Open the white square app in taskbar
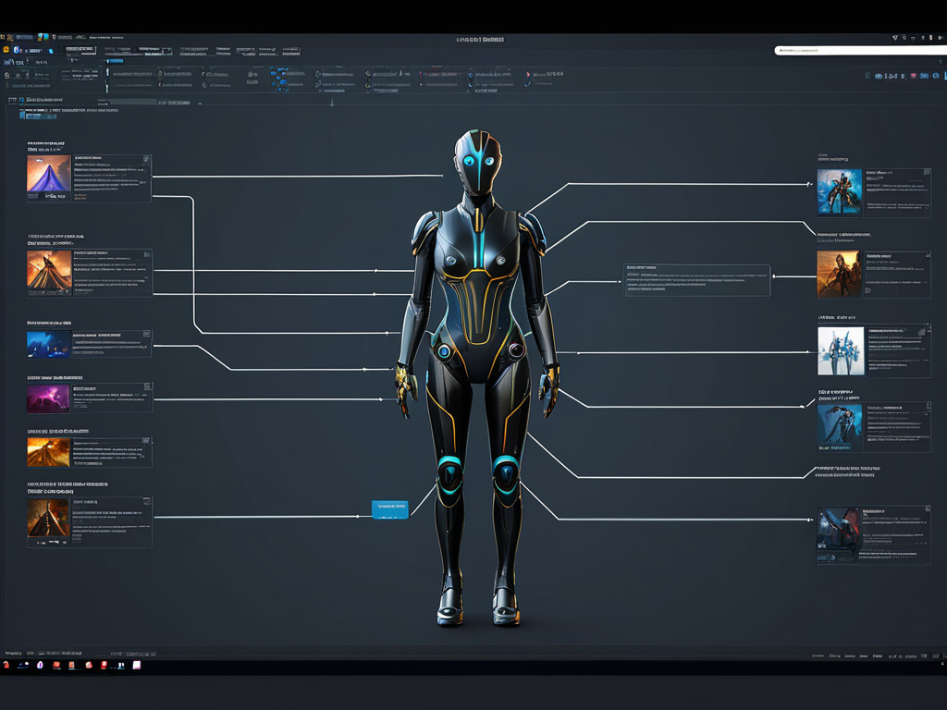Image resolution: width=947 pixels, height=710 pixels. click(136, 665)
